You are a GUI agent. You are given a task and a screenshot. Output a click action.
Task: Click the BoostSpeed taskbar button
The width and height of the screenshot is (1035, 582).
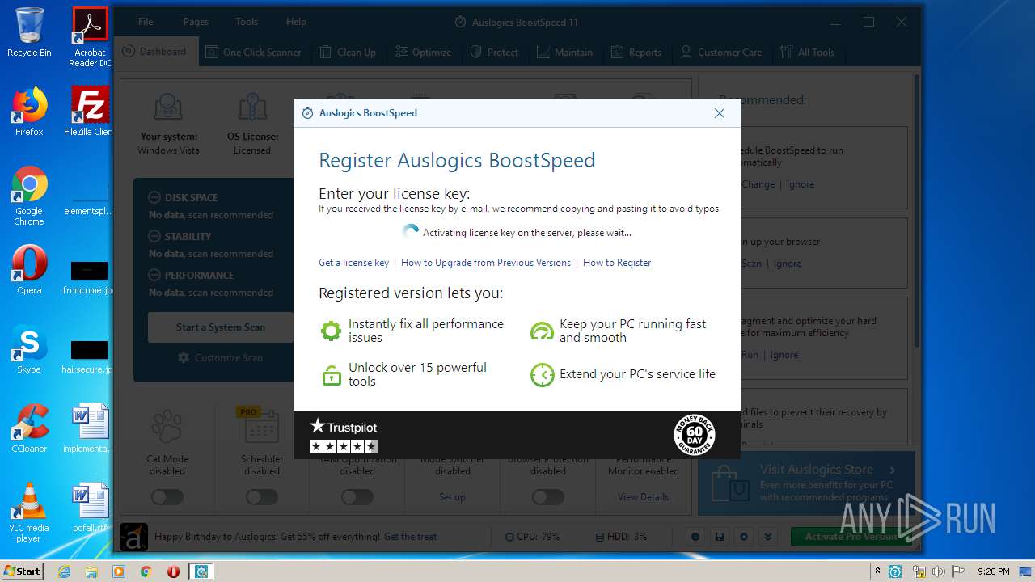[201, 571]
